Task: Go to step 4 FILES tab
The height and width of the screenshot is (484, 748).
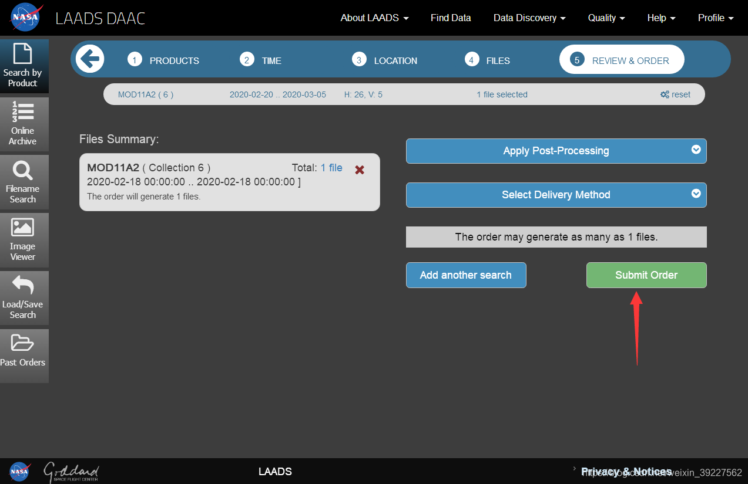Action: pos(488,60)
